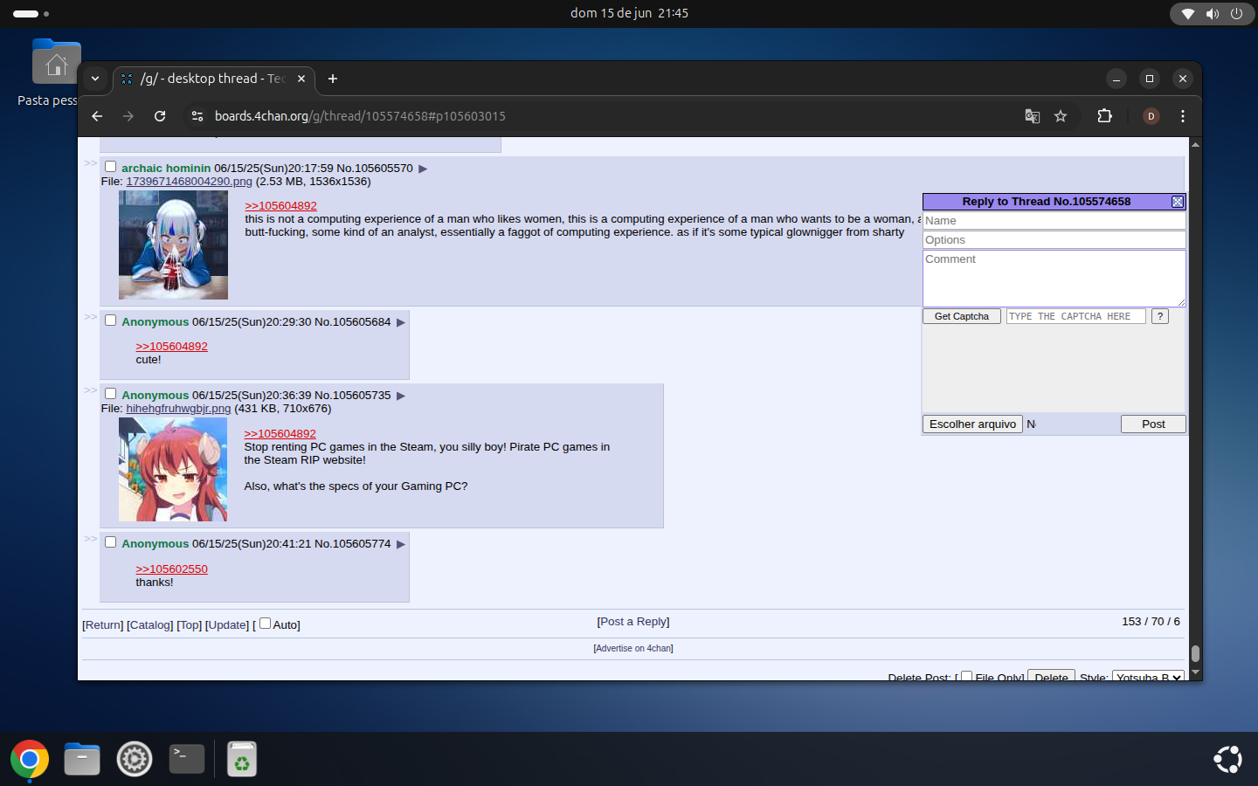Mark post No.105605774 checkbox
Screen dimensions: 1258x786
(111, 542)
